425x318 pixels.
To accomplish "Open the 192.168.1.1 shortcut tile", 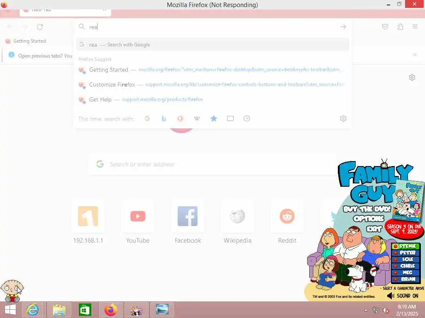I will point(88,222).
